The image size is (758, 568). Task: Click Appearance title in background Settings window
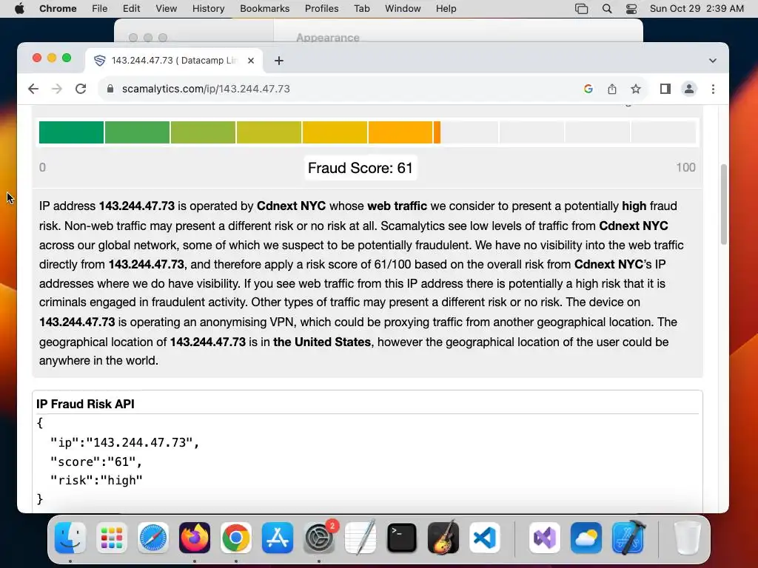pos(328,38)
